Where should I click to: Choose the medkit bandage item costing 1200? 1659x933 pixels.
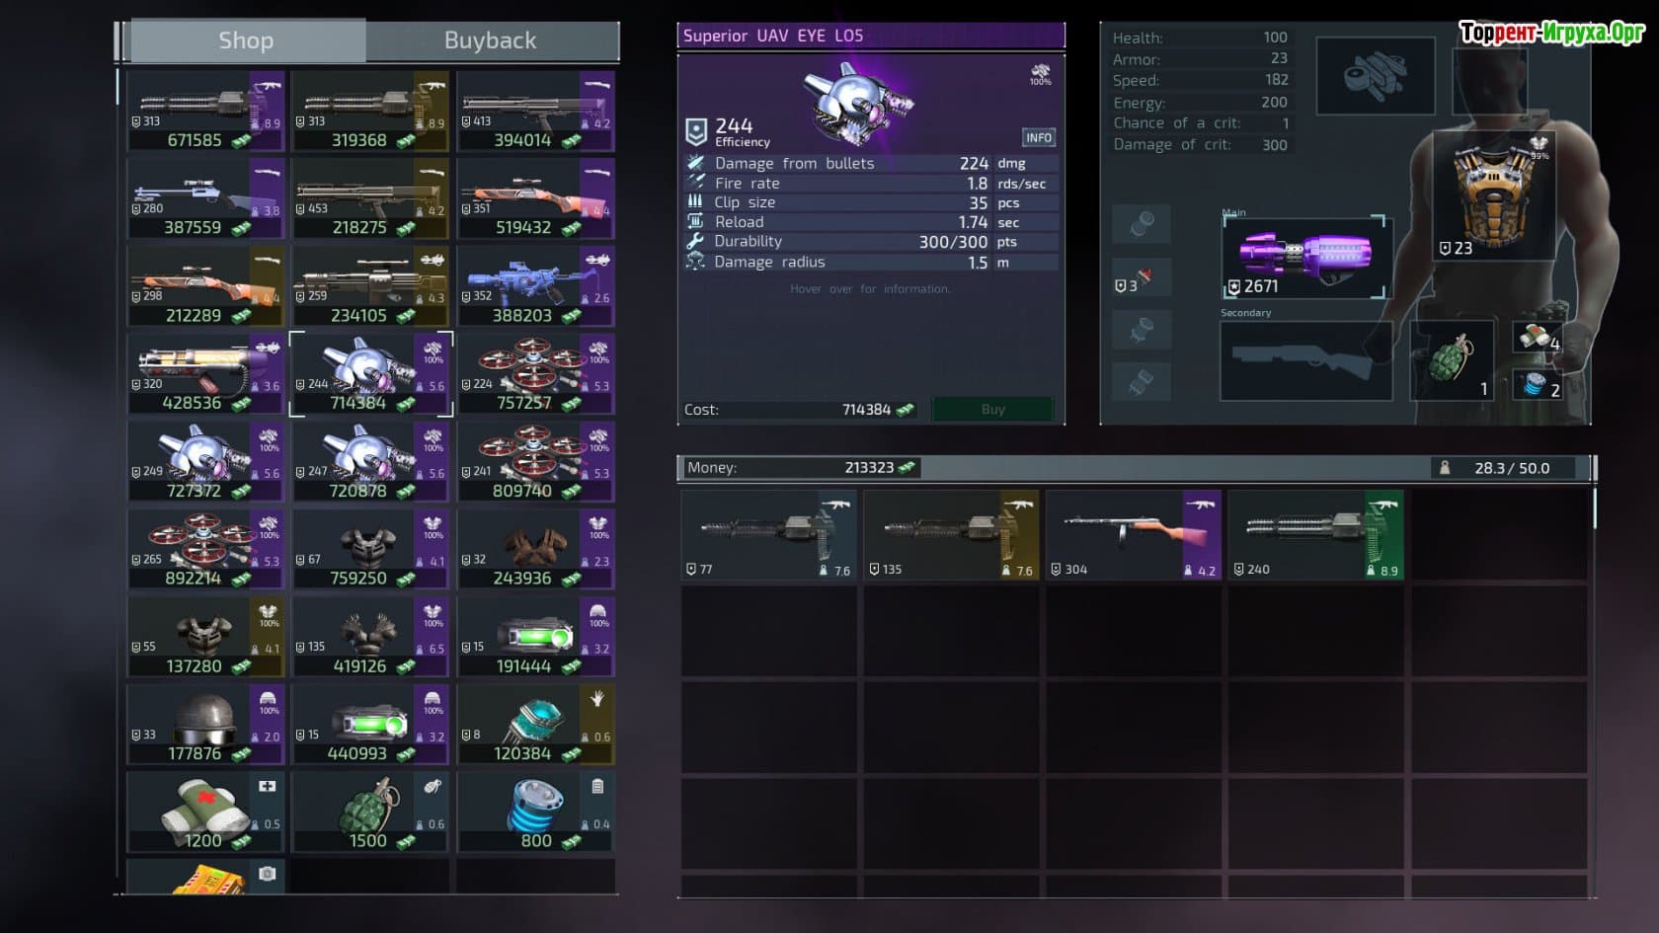pyautogui.click(x=205, y=813)
